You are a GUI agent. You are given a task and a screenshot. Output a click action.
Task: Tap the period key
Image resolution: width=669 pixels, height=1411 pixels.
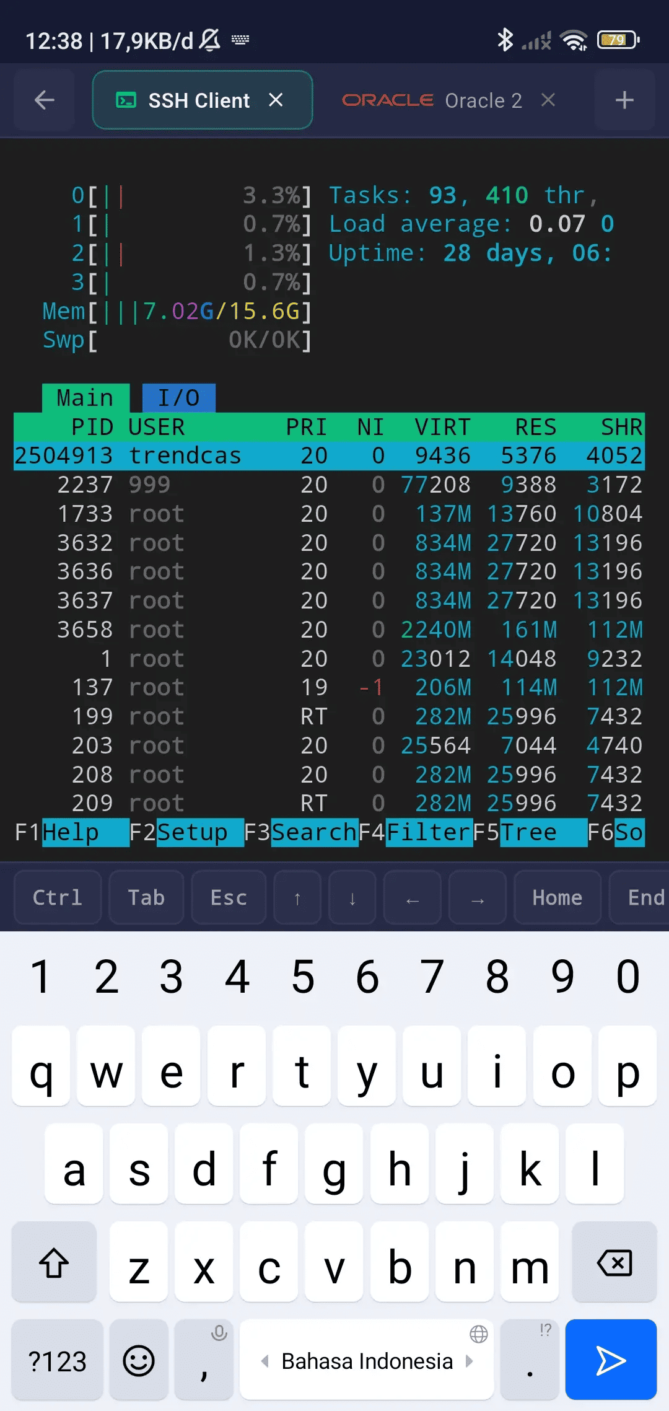click(x=530, y=1360)
